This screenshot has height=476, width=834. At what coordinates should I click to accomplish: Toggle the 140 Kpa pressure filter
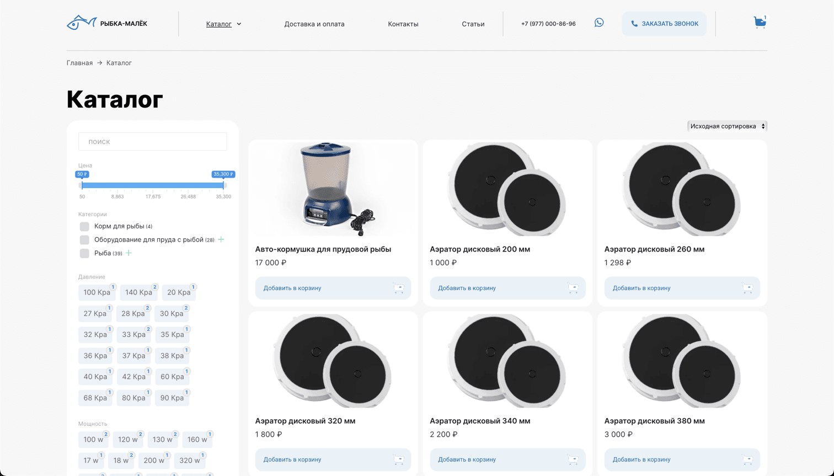[x=138, y=292]
